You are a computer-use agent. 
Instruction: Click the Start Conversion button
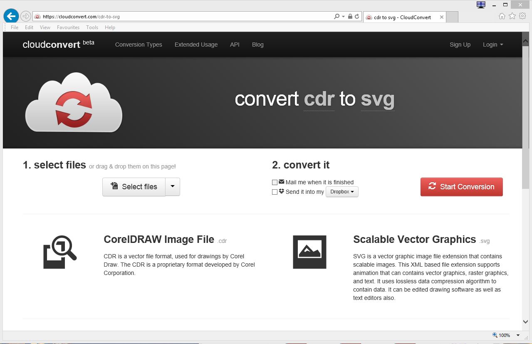pos(461,187)
